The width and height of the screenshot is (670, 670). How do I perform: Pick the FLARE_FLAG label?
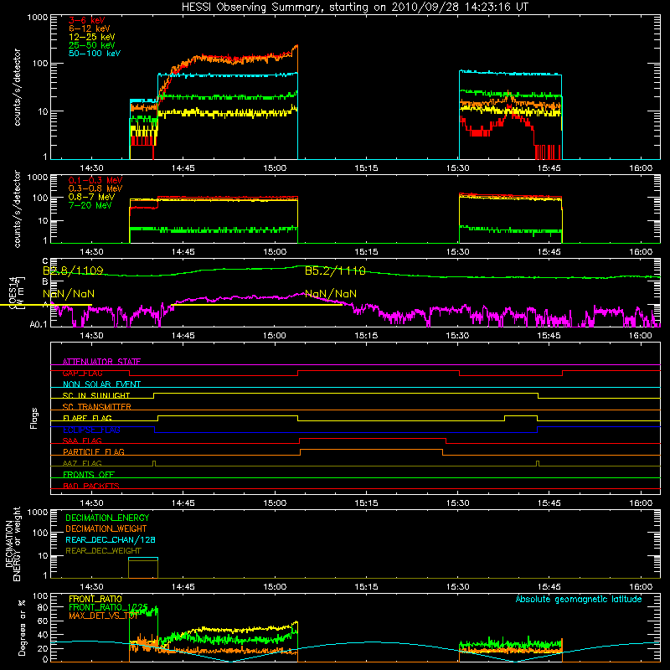point(87,418)
